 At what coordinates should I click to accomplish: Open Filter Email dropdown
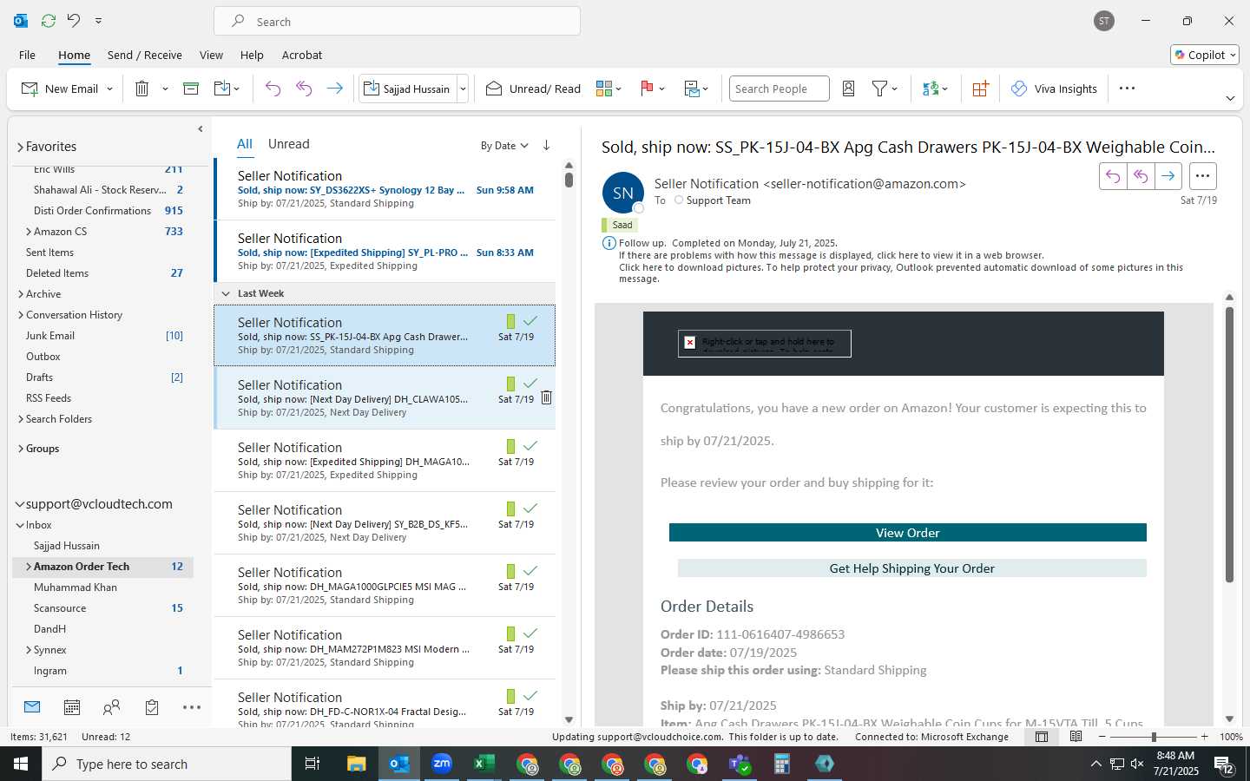tap(885, 89)
